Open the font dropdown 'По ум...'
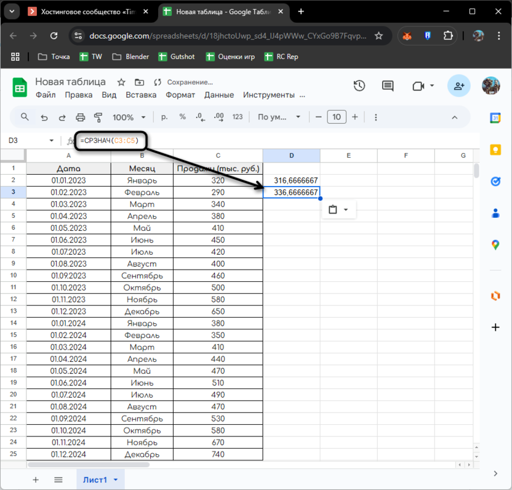512x490 pixels. (279, 117)
